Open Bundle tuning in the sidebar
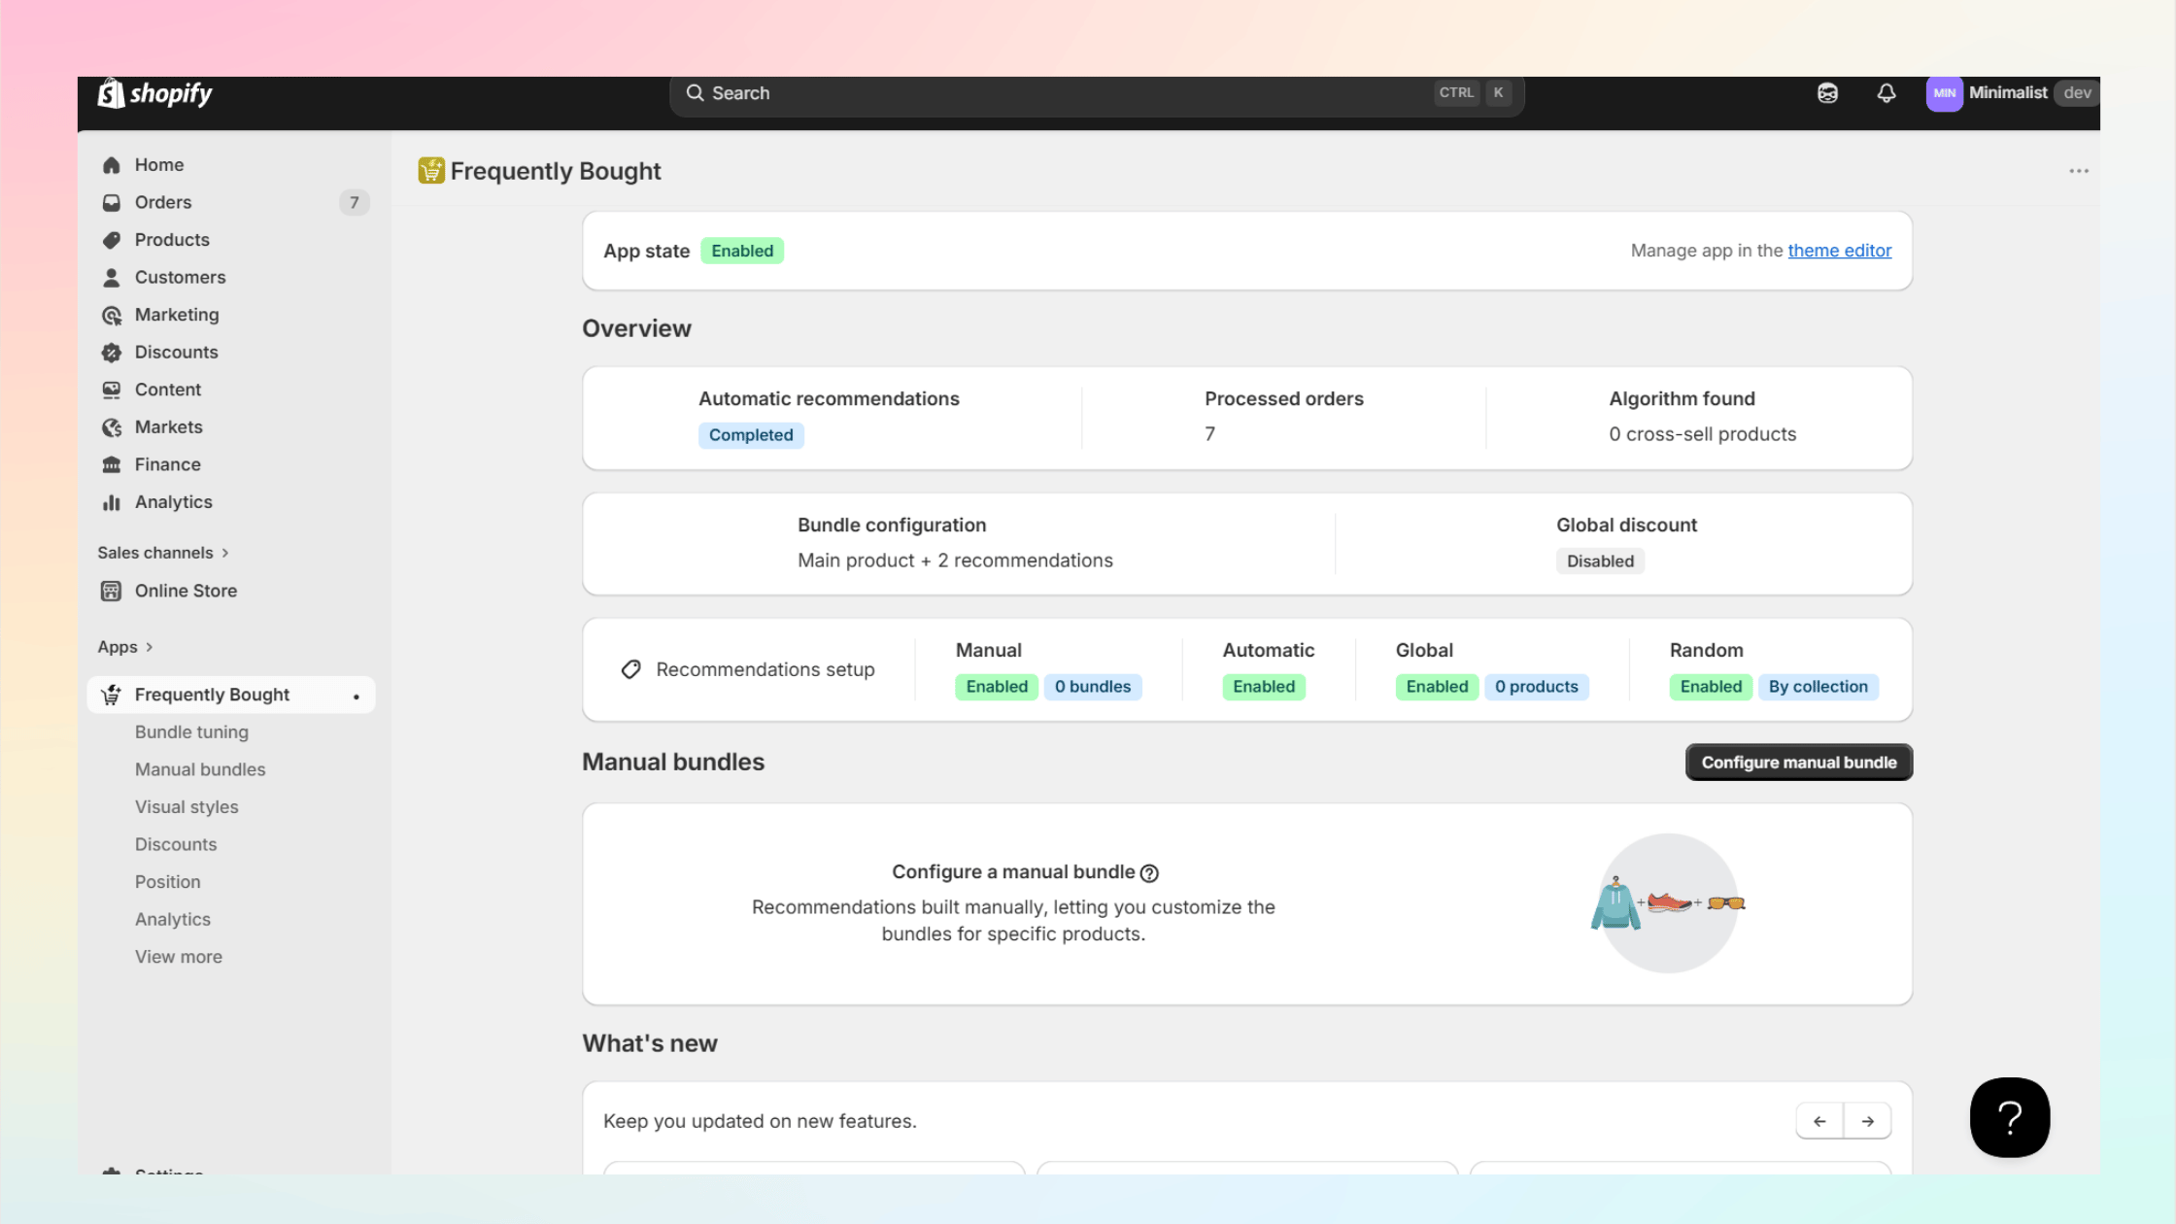Image resolution: width=2176 pixels, height=1224 pixels. [x=191, y=732]
